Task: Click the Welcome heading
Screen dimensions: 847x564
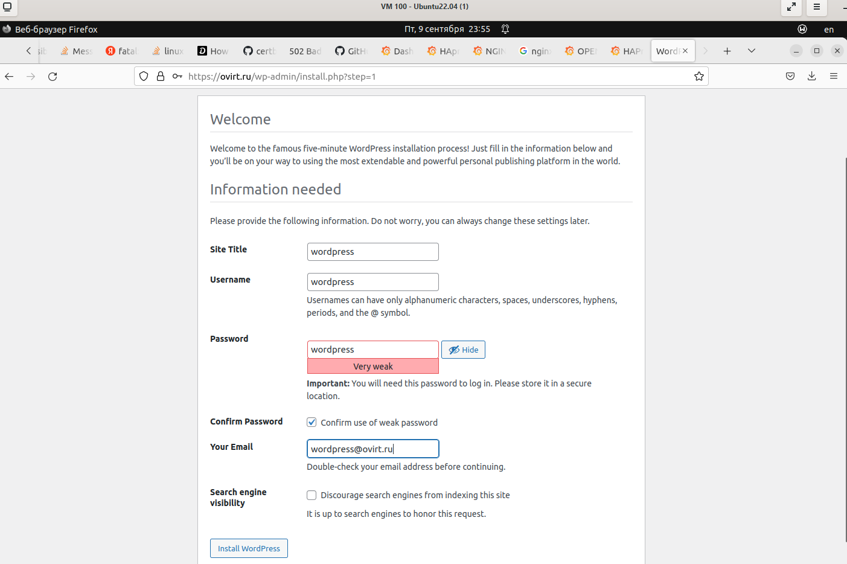Action: 240,120
